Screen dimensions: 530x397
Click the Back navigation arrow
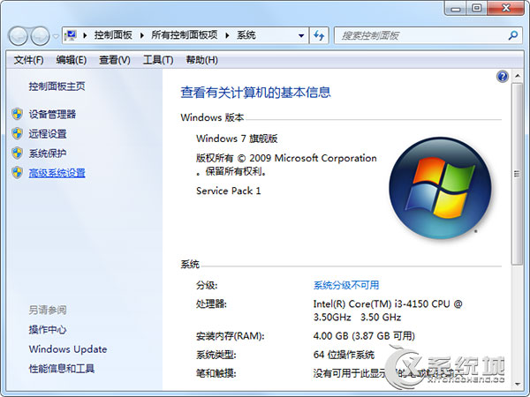coord(18,36)
